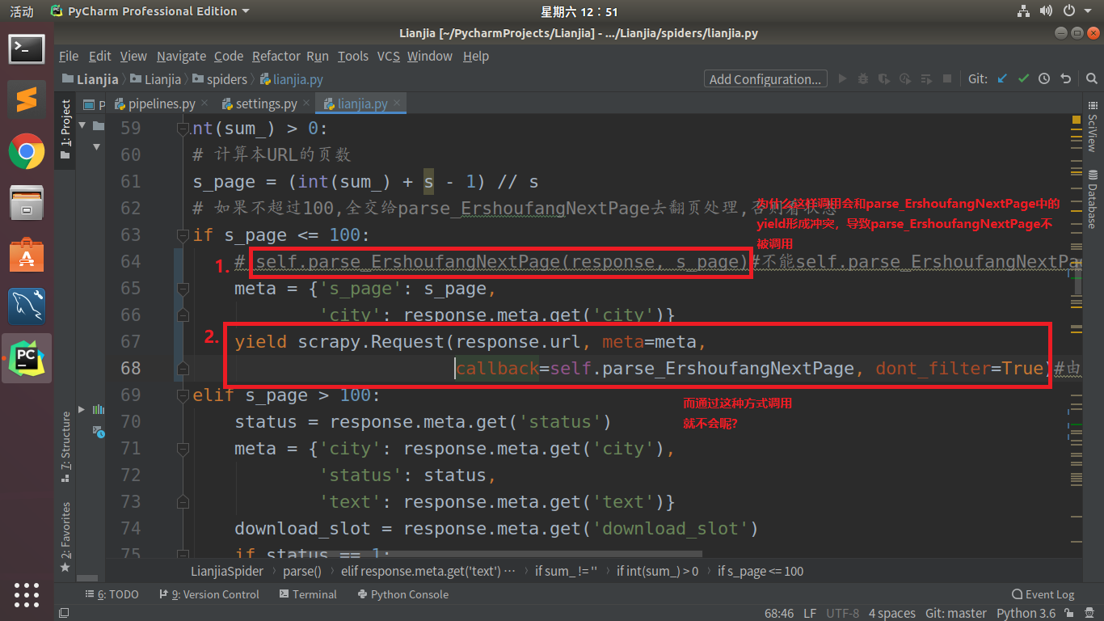The width and height of the screenshot is (1104, 621).
Task: Show applications grid in dock
Action: click(x=27, y=594)
